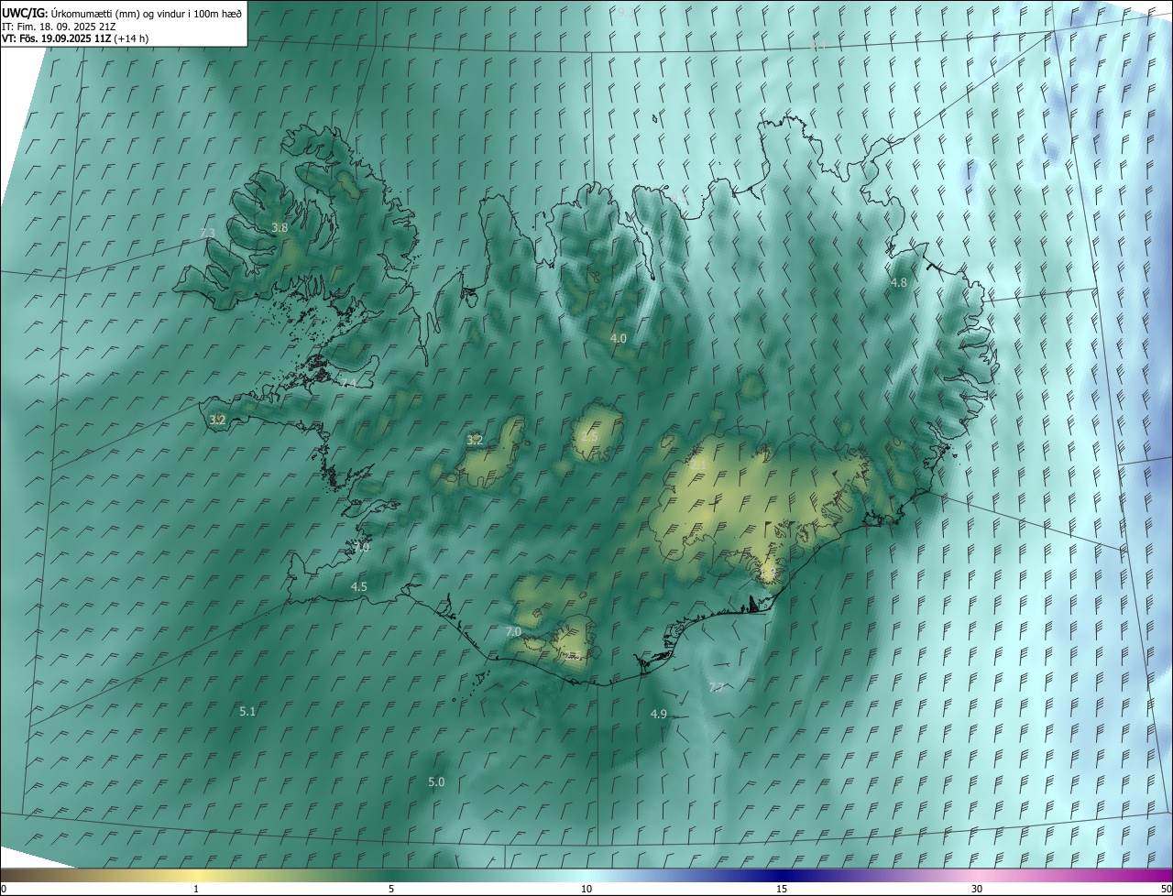Select the 'IT: Fim. 18. 09. 2025 21Z' line
Image resolution: width=1173 pixels, height=896 pixels.
click(x=58, y=27)
